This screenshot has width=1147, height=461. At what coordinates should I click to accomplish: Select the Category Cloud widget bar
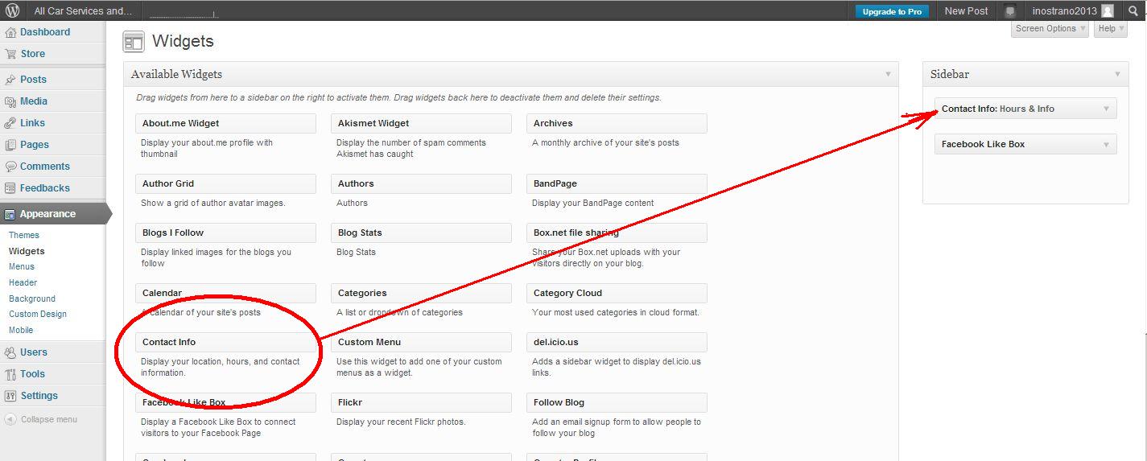[617, 293]
